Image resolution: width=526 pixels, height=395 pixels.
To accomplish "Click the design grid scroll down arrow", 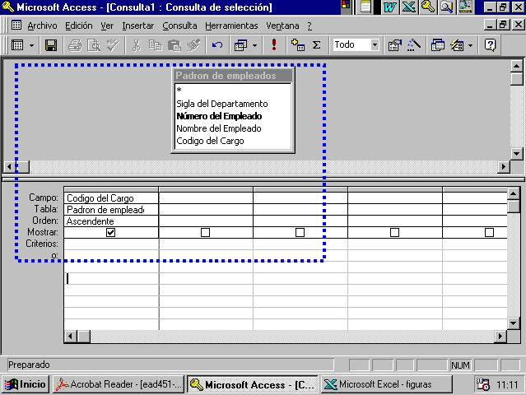I will pyautogui.click(x=514, y=323).
